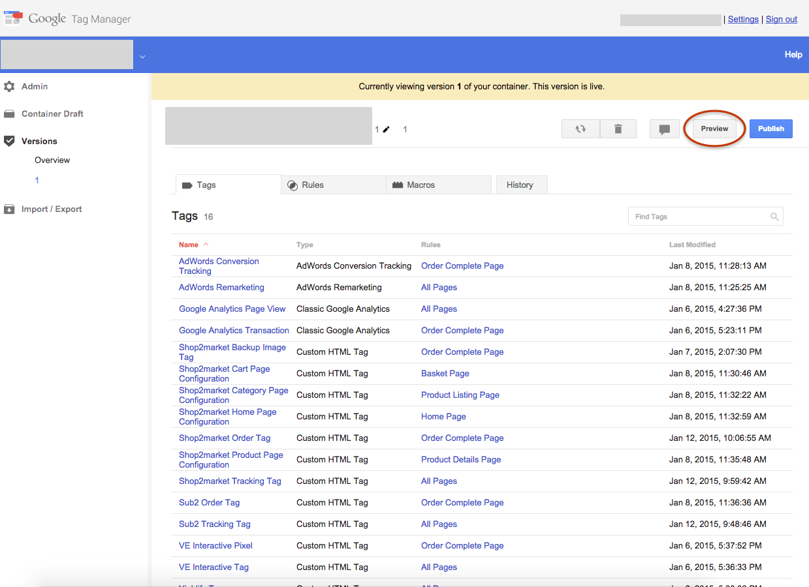The image size is (809, 587).
Task: Open the Shop2market Tracking Tag
Action: 230,481
